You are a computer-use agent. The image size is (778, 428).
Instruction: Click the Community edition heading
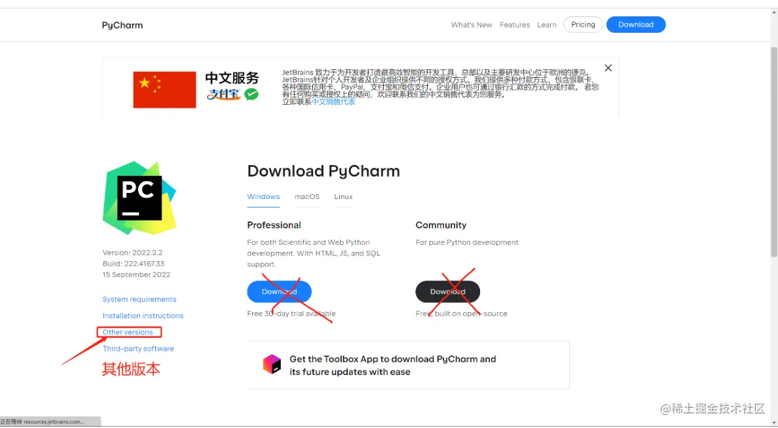[x=441, y=225]
